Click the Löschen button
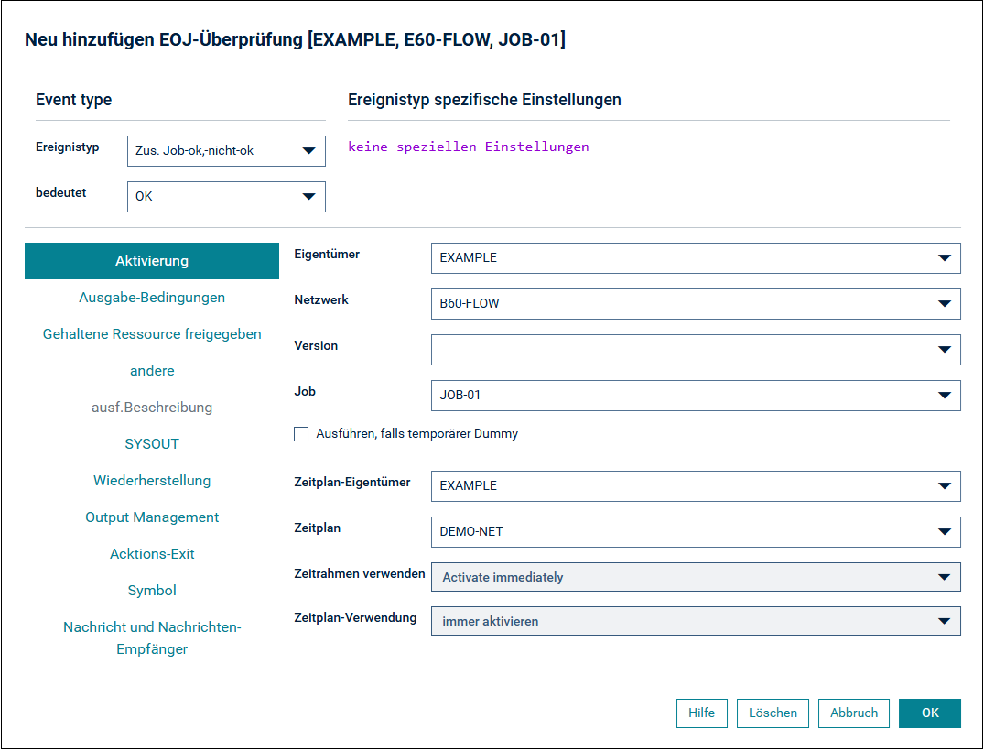 pos(773,713)
